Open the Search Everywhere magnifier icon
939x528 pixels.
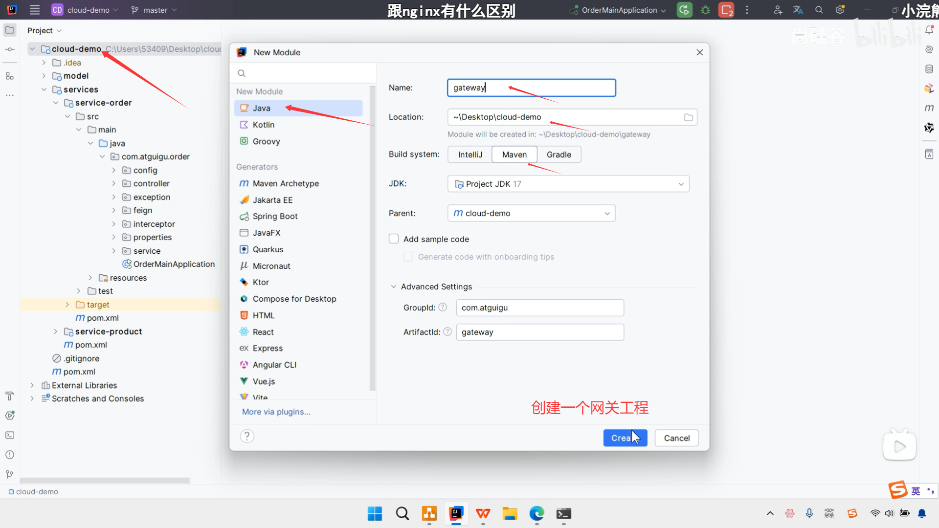819,10
